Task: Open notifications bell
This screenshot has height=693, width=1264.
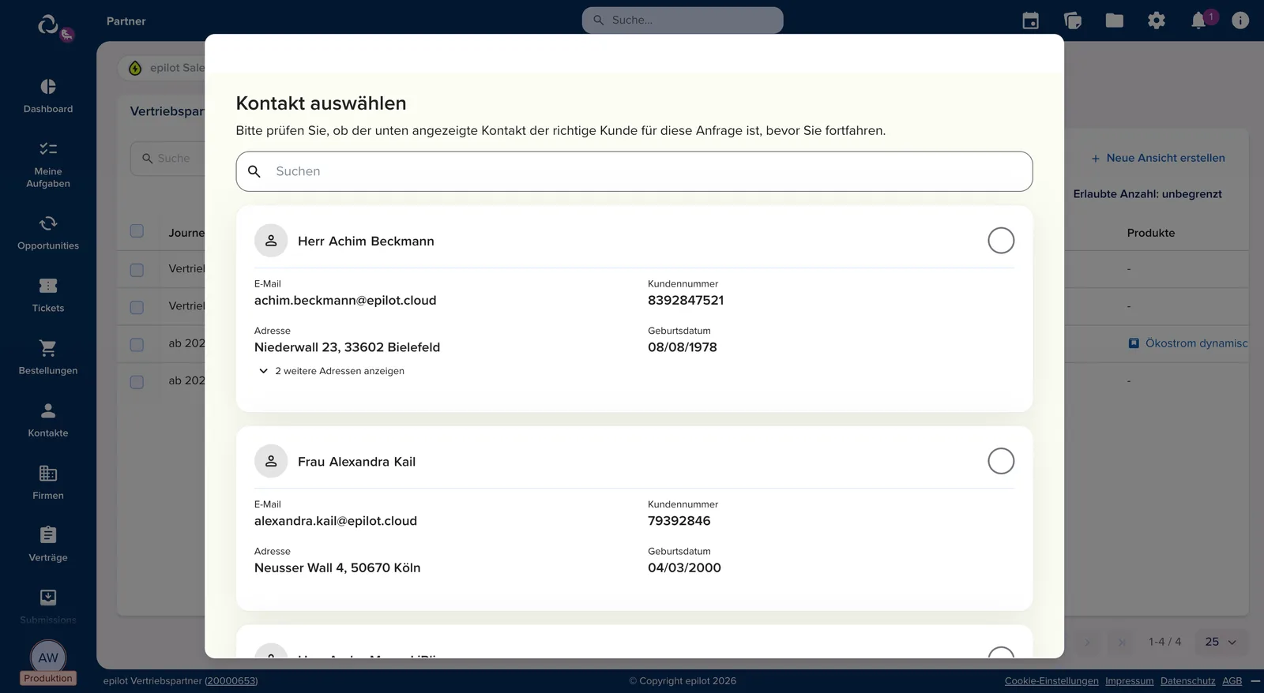Action: (1199, 21)
